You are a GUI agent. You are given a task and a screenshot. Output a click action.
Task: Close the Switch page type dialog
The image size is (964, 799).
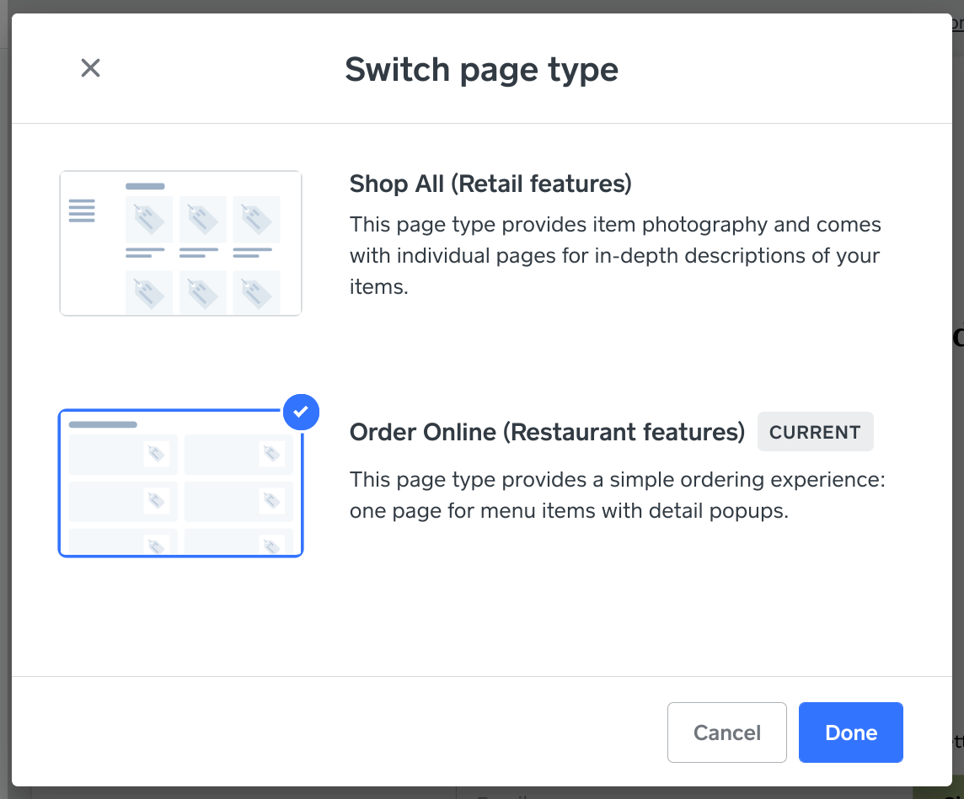90,68
